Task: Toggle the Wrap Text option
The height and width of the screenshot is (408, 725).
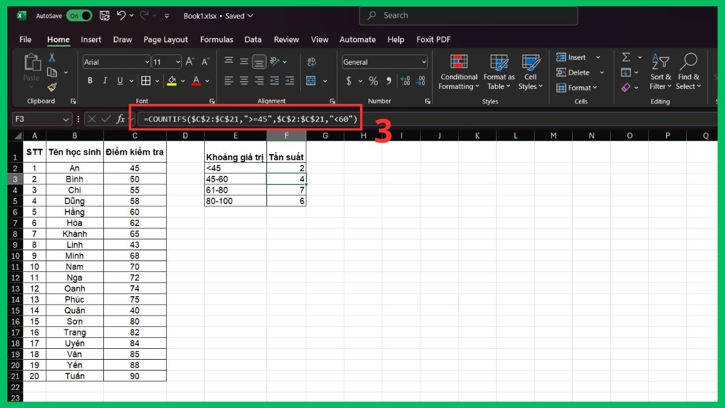Action: tap(312, 61)
